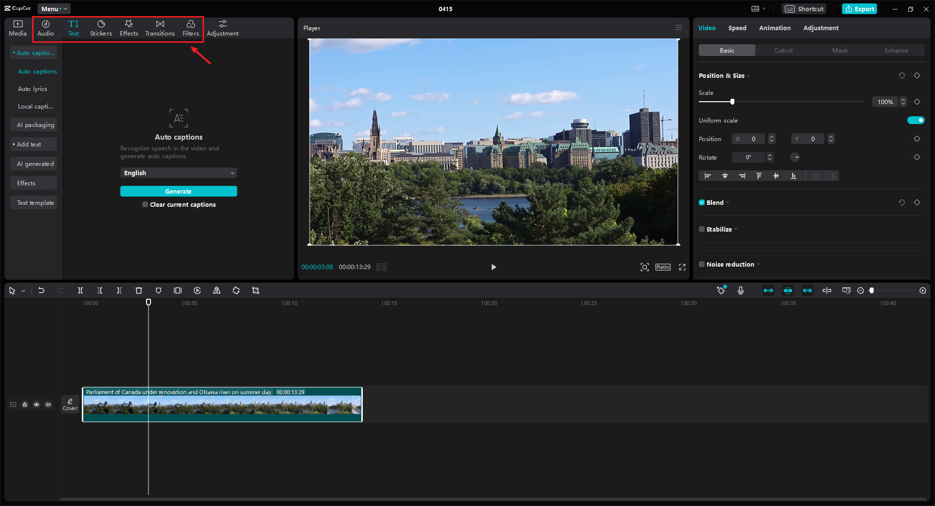The image size is (935, 506).
Task: Add keyframe diamond for Scale
Action: pos(917,102)
